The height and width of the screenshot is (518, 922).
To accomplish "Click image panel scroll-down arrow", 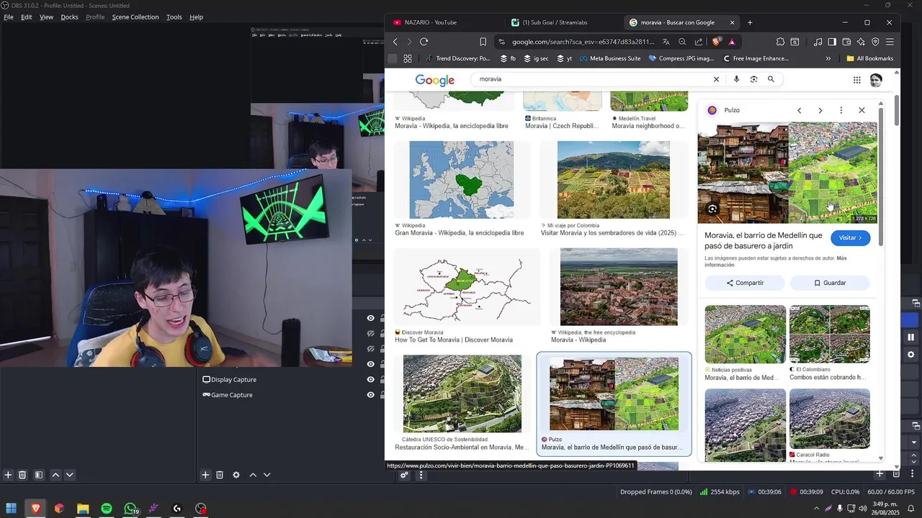I will pyautogui.click(x=881, y=457).
